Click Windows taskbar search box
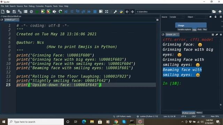This screenshot has height=125, width=223. coord(36,122)
